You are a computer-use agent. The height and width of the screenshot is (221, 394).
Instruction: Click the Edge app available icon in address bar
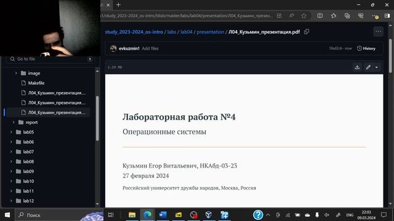coord(279,16)
